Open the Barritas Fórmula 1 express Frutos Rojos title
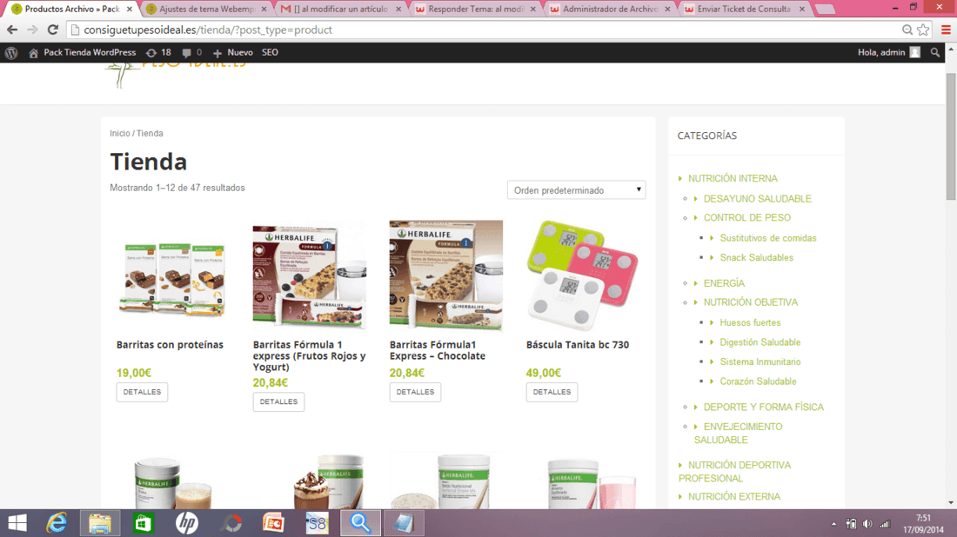This screenshot has height=537, width=957. point(310,356)
